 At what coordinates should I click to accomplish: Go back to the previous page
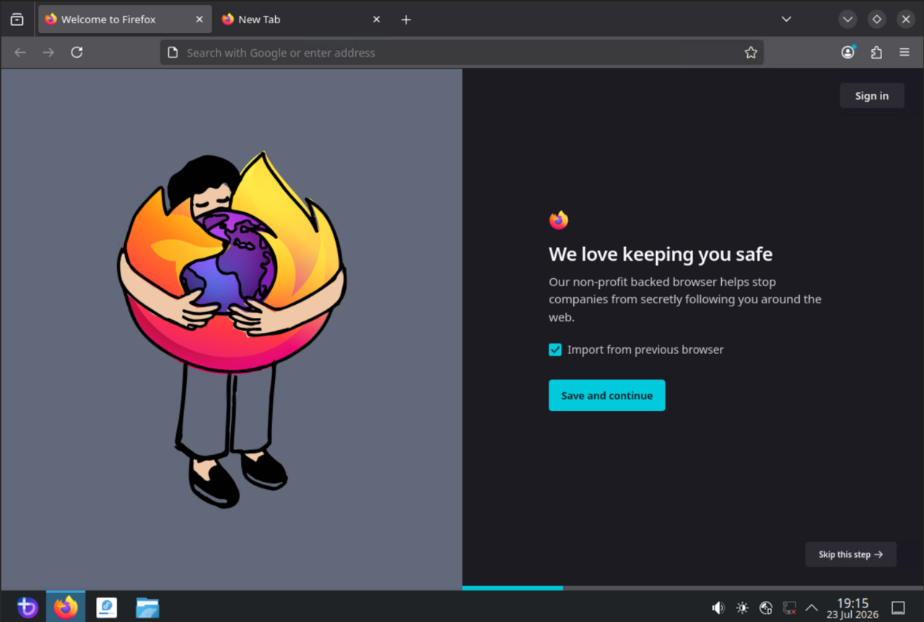[x=20, y=52]
